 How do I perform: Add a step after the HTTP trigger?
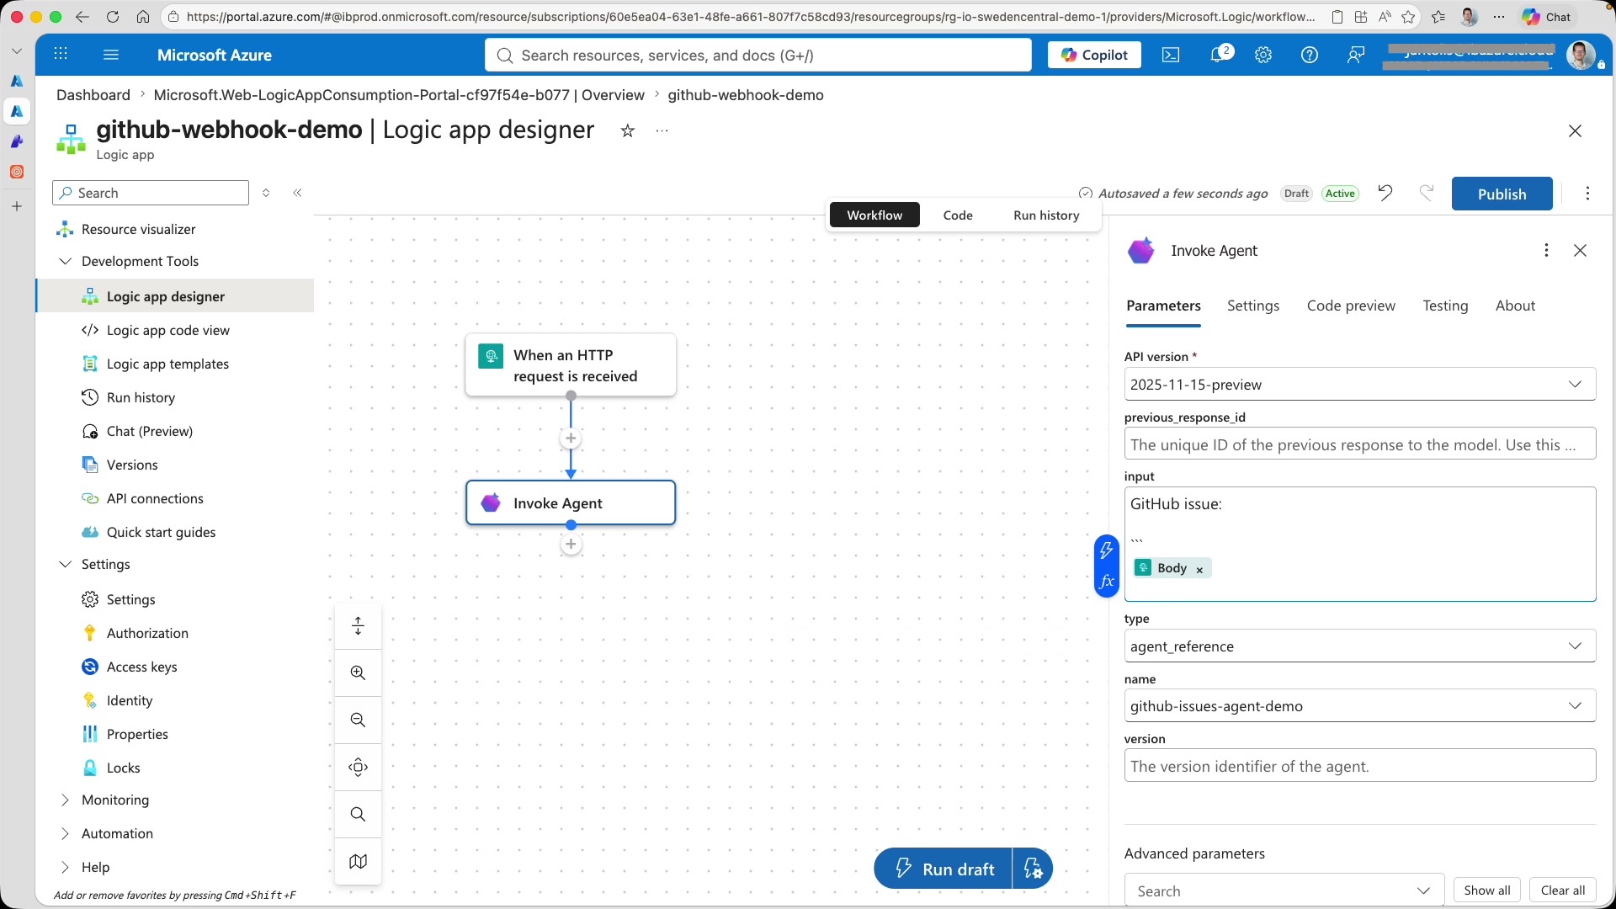click(571, 439)
